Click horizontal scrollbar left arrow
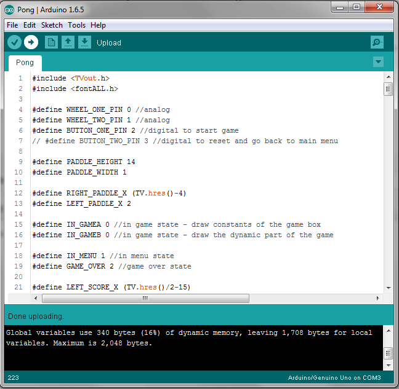Screen dimensions: 399x389 coord(36,298)
